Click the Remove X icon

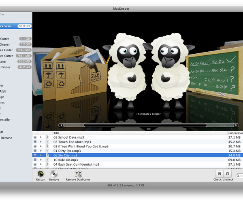[x=54, y=174]
